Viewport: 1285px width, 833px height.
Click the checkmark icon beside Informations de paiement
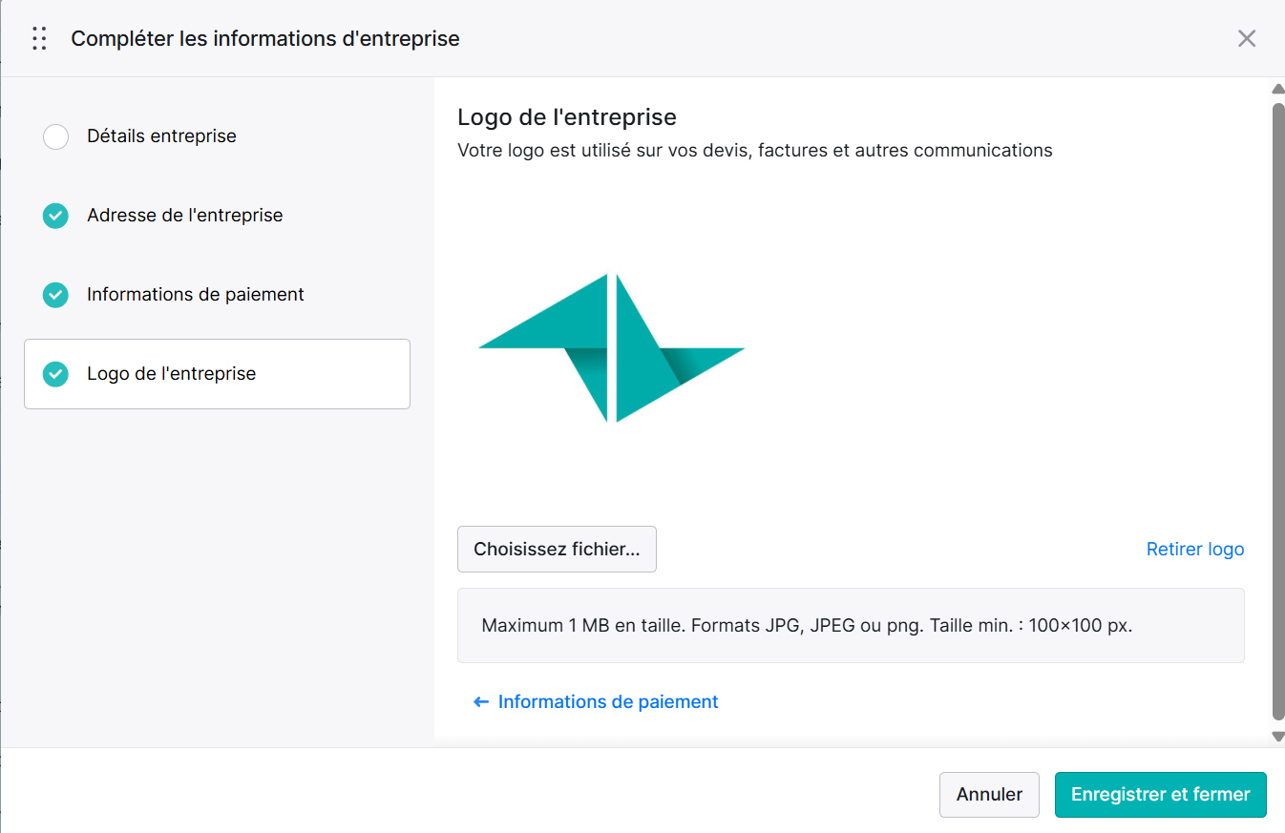point(55,295)
